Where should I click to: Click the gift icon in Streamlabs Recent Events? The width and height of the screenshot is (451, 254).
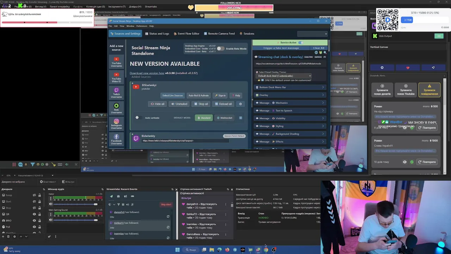point(118,196)
